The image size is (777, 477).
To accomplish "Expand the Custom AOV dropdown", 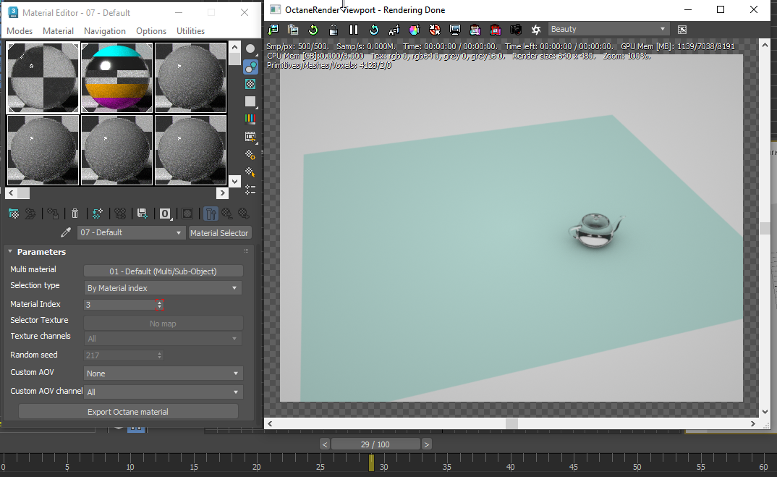I will pos(163,373).
